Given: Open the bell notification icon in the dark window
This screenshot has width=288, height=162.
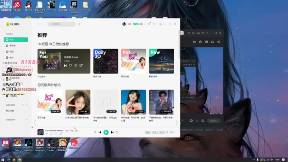Looking at the screenshot, I should [x=212, y=42].
